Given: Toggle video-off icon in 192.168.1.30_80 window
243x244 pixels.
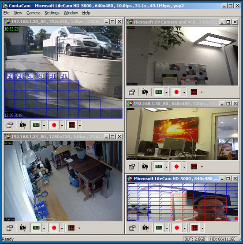Looking at the screenshot, I should [x=145, y=167].
